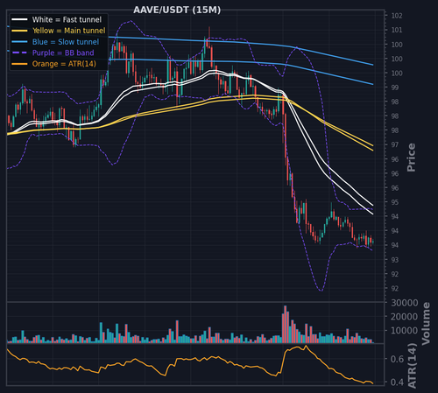Click the 102 price tick label
438x393 pixels.
tap(397, 16)
